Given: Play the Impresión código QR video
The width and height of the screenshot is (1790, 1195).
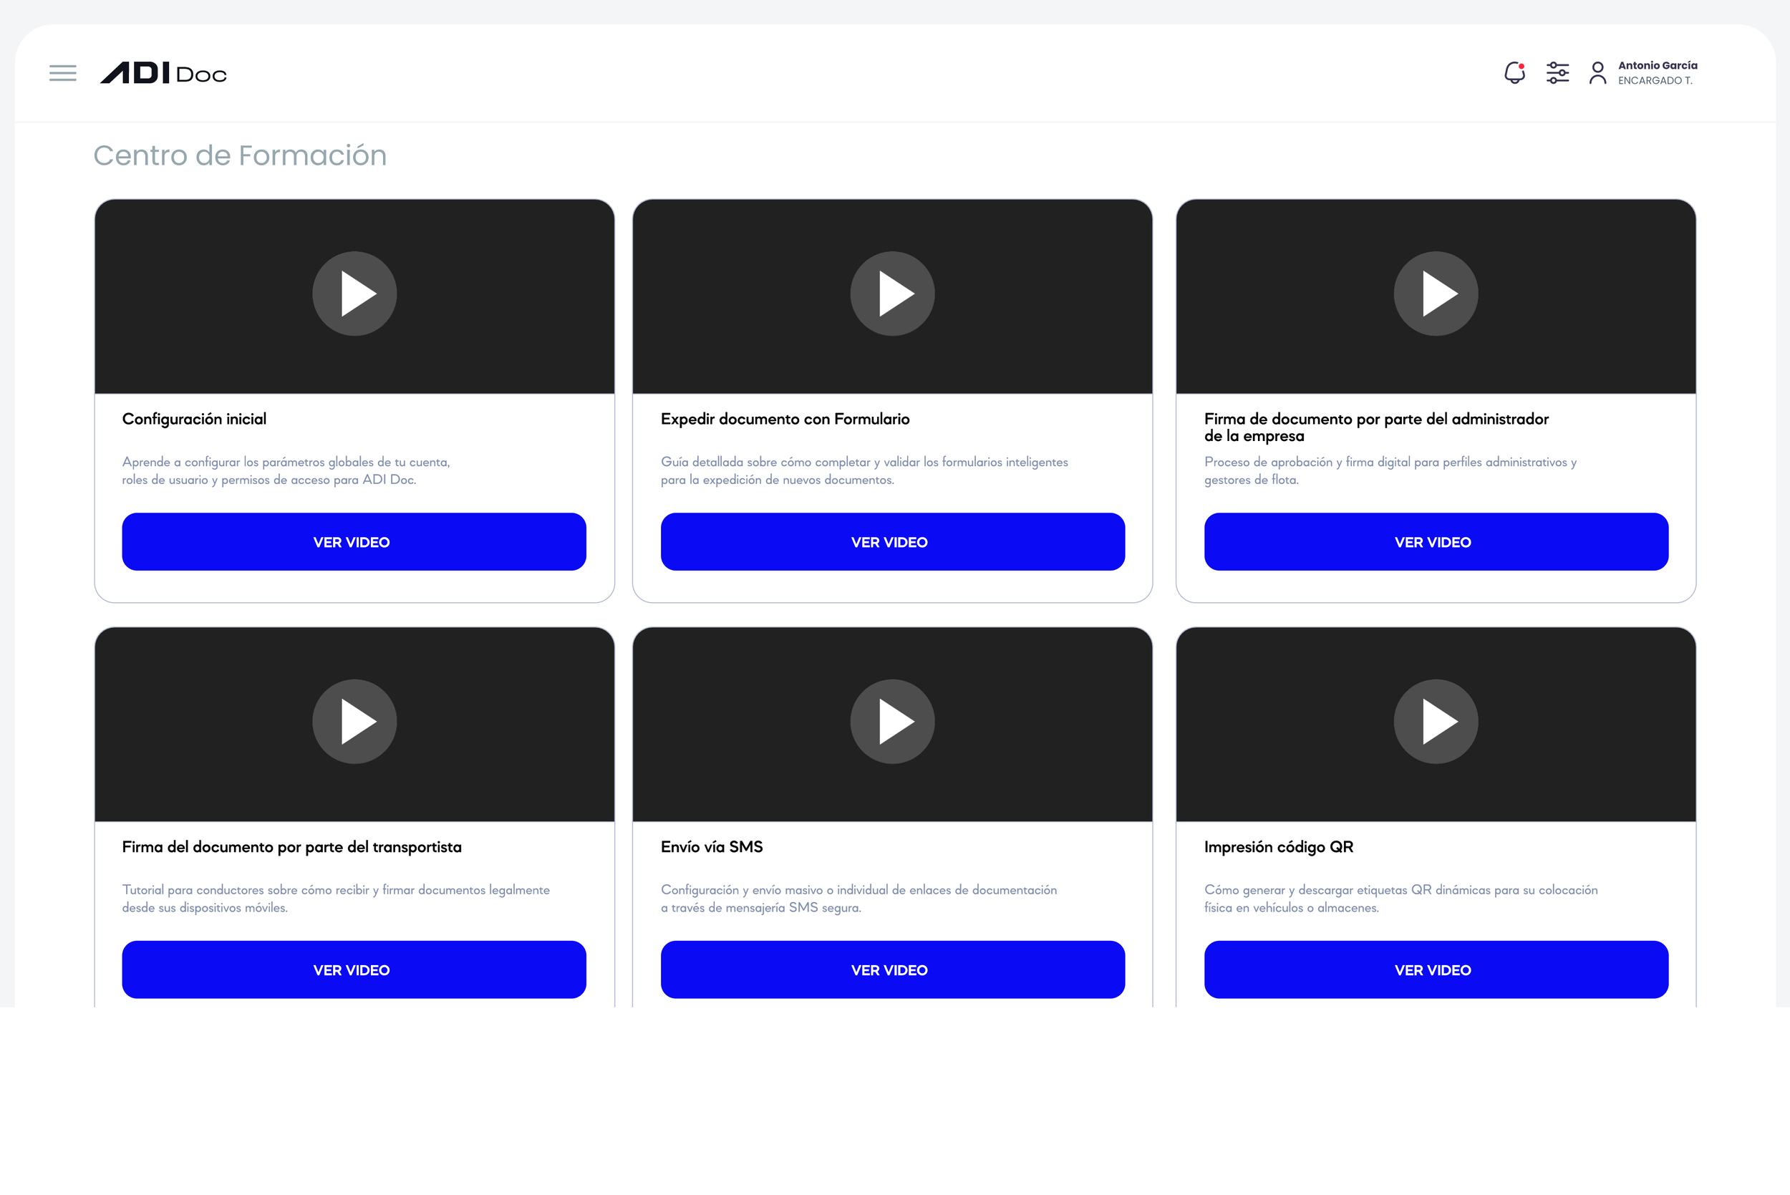Looking at the screenshot, I should [1435, 721].
